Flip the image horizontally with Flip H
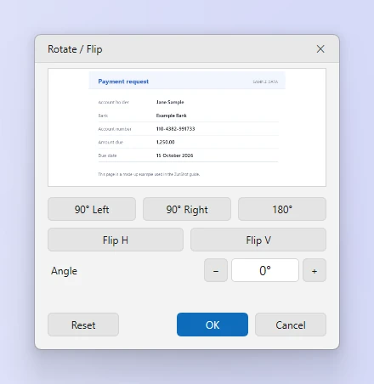 coord(116,240)
